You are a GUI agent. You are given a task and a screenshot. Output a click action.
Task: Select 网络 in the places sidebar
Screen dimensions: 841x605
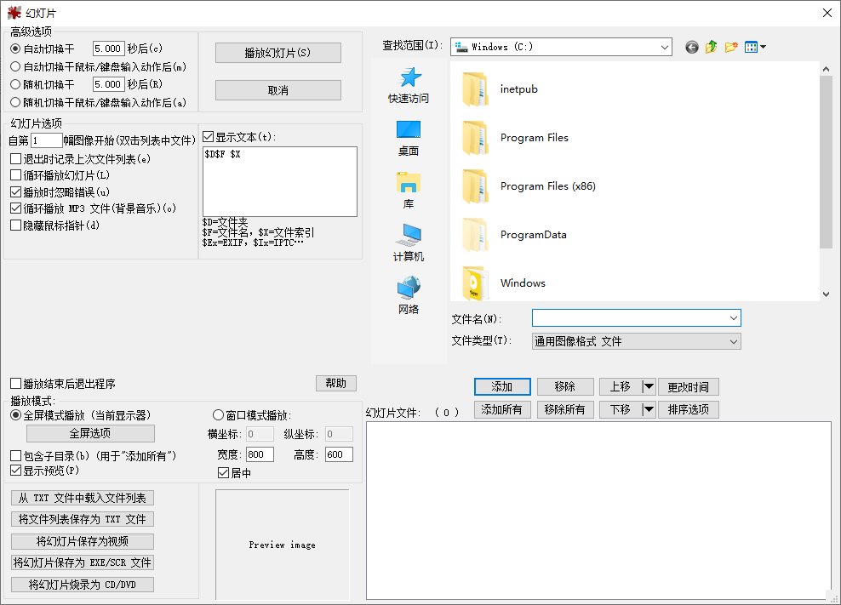click(x=409, y=296)
